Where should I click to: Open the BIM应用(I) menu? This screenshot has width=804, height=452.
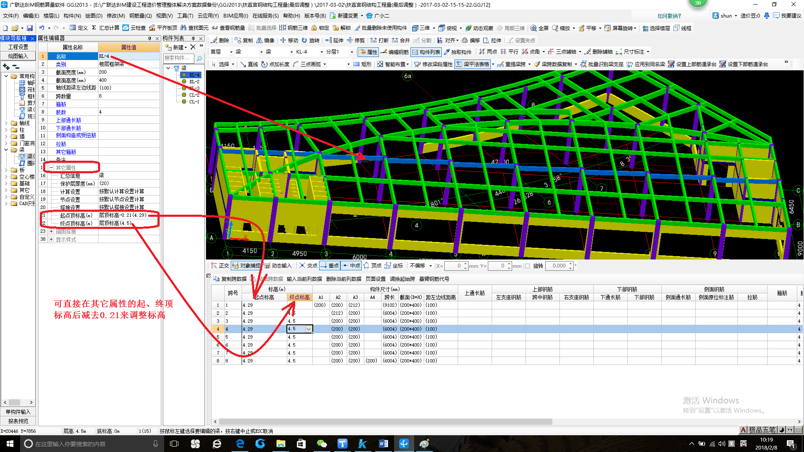(236, 16)
